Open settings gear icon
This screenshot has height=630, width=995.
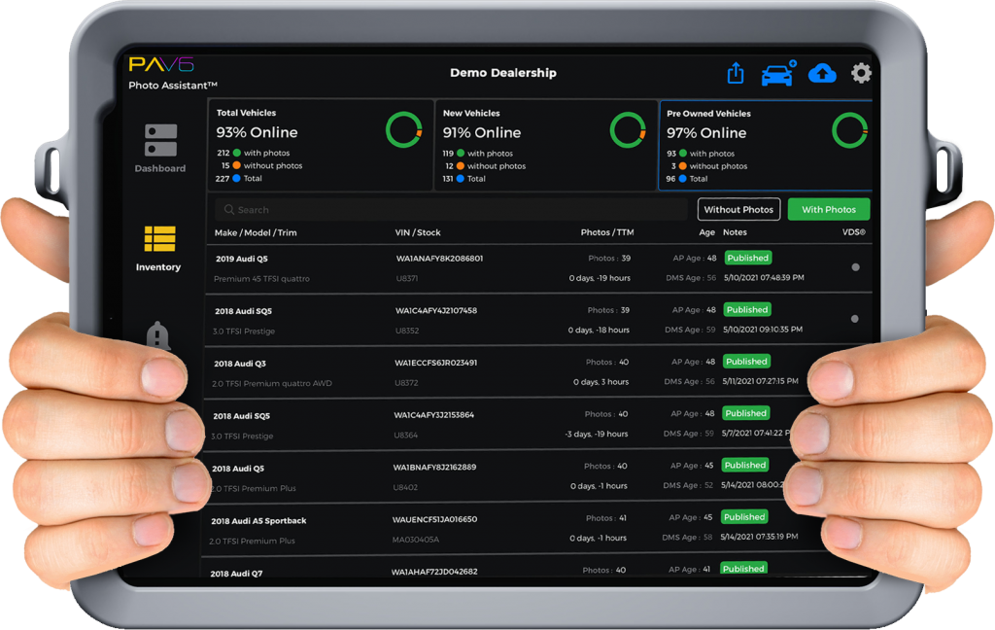point(861,73)
